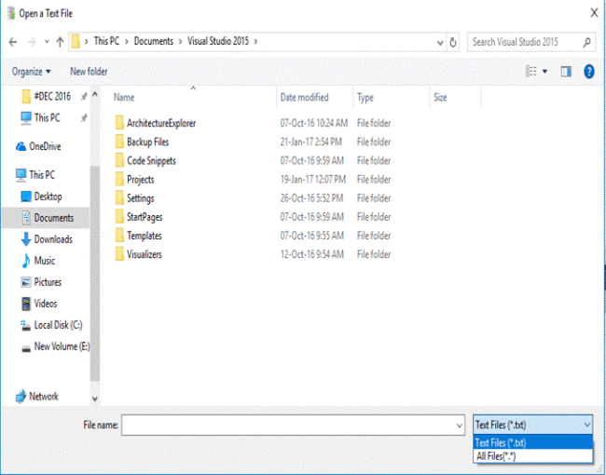Click the '07-Oct-16 10:24 AM' date cell
Screen dimensions: 606x475
(x=314, y=123)
